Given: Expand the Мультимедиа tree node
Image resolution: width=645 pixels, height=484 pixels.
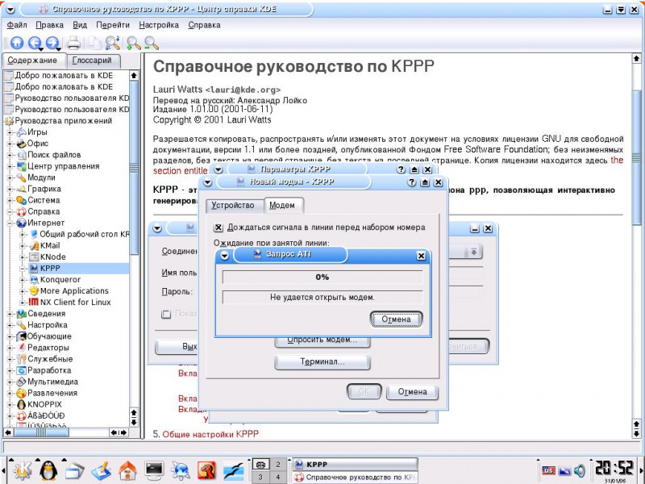Looking at the screenshot, I should point(10,382).
